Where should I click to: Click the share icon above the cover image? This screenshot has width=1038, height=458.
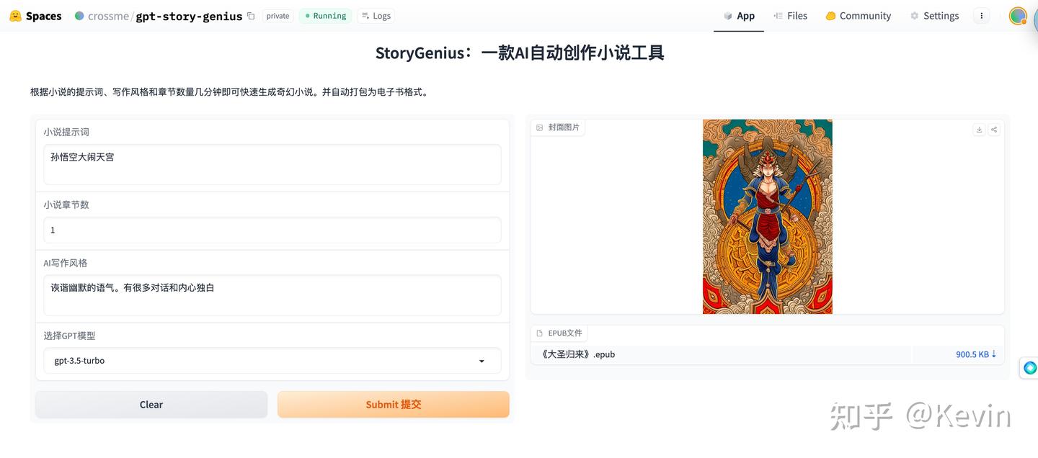coord(993,130)
